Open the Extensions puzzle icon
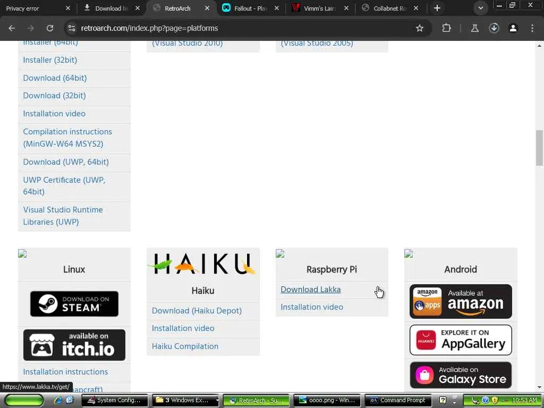The height and width of the screenshot is (408, 544). tap(446, 28)
